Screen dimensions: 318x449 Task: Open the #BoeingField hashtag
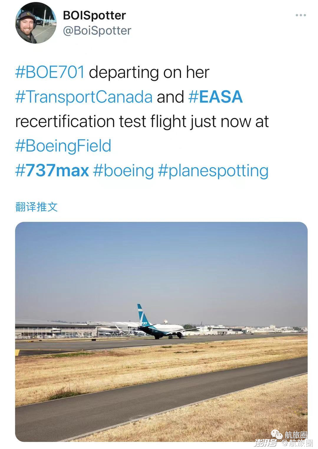(x=63, y=146)
